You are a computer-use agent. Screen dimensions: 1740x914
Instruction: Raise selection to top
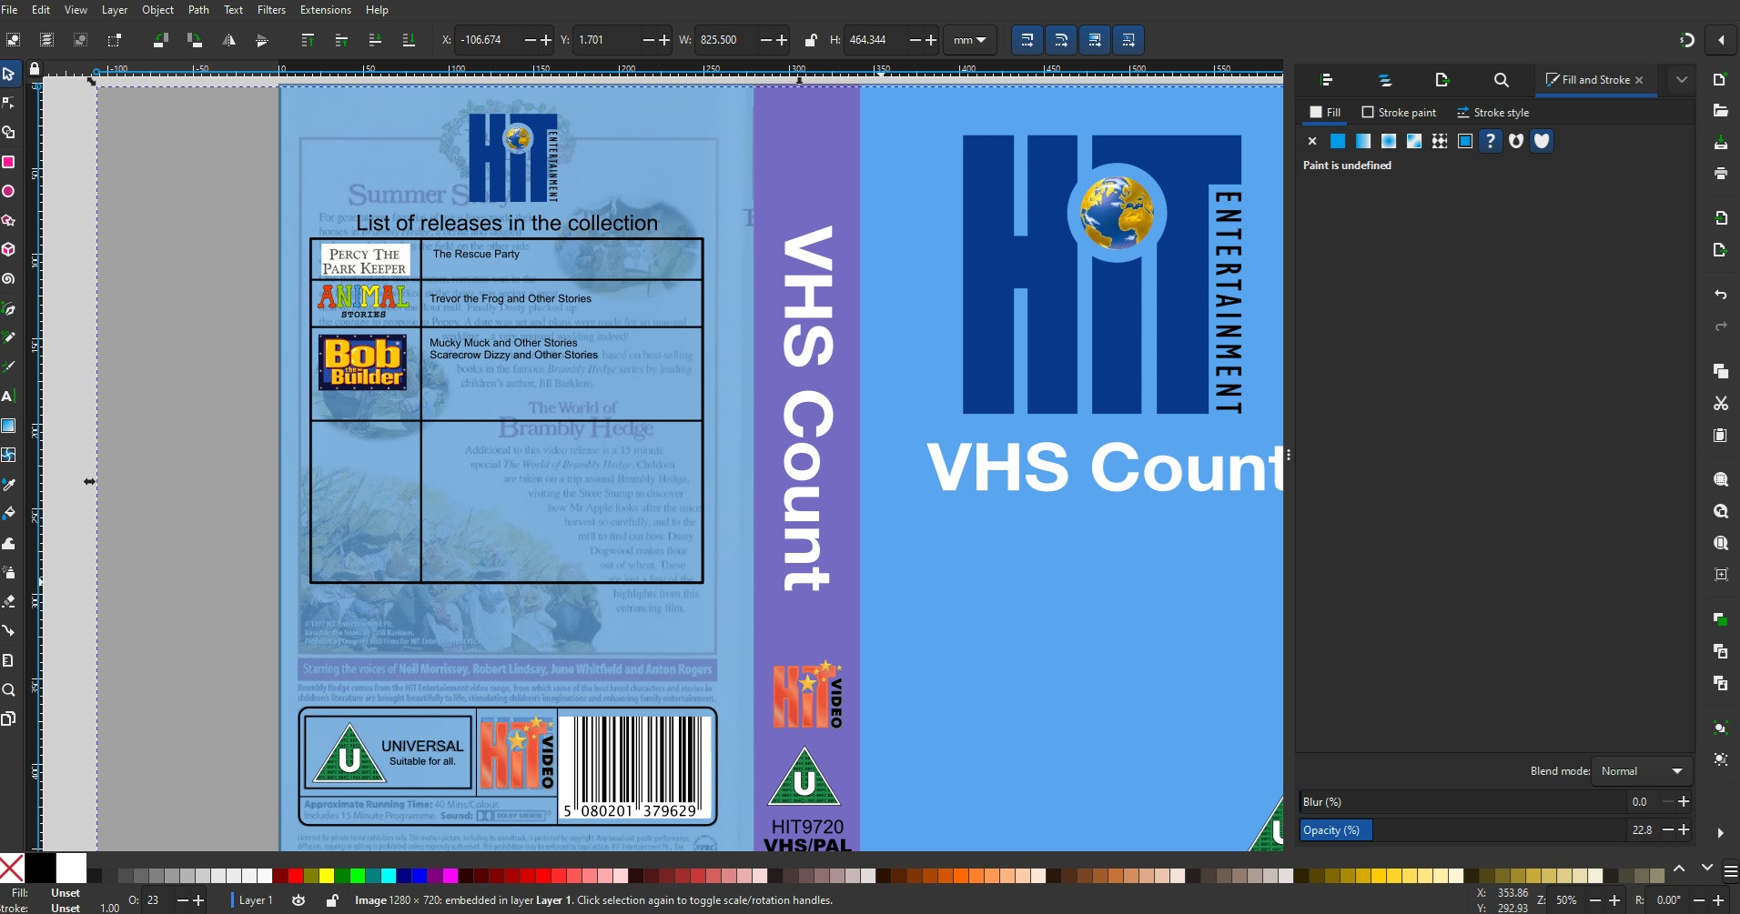coord(308,40)
